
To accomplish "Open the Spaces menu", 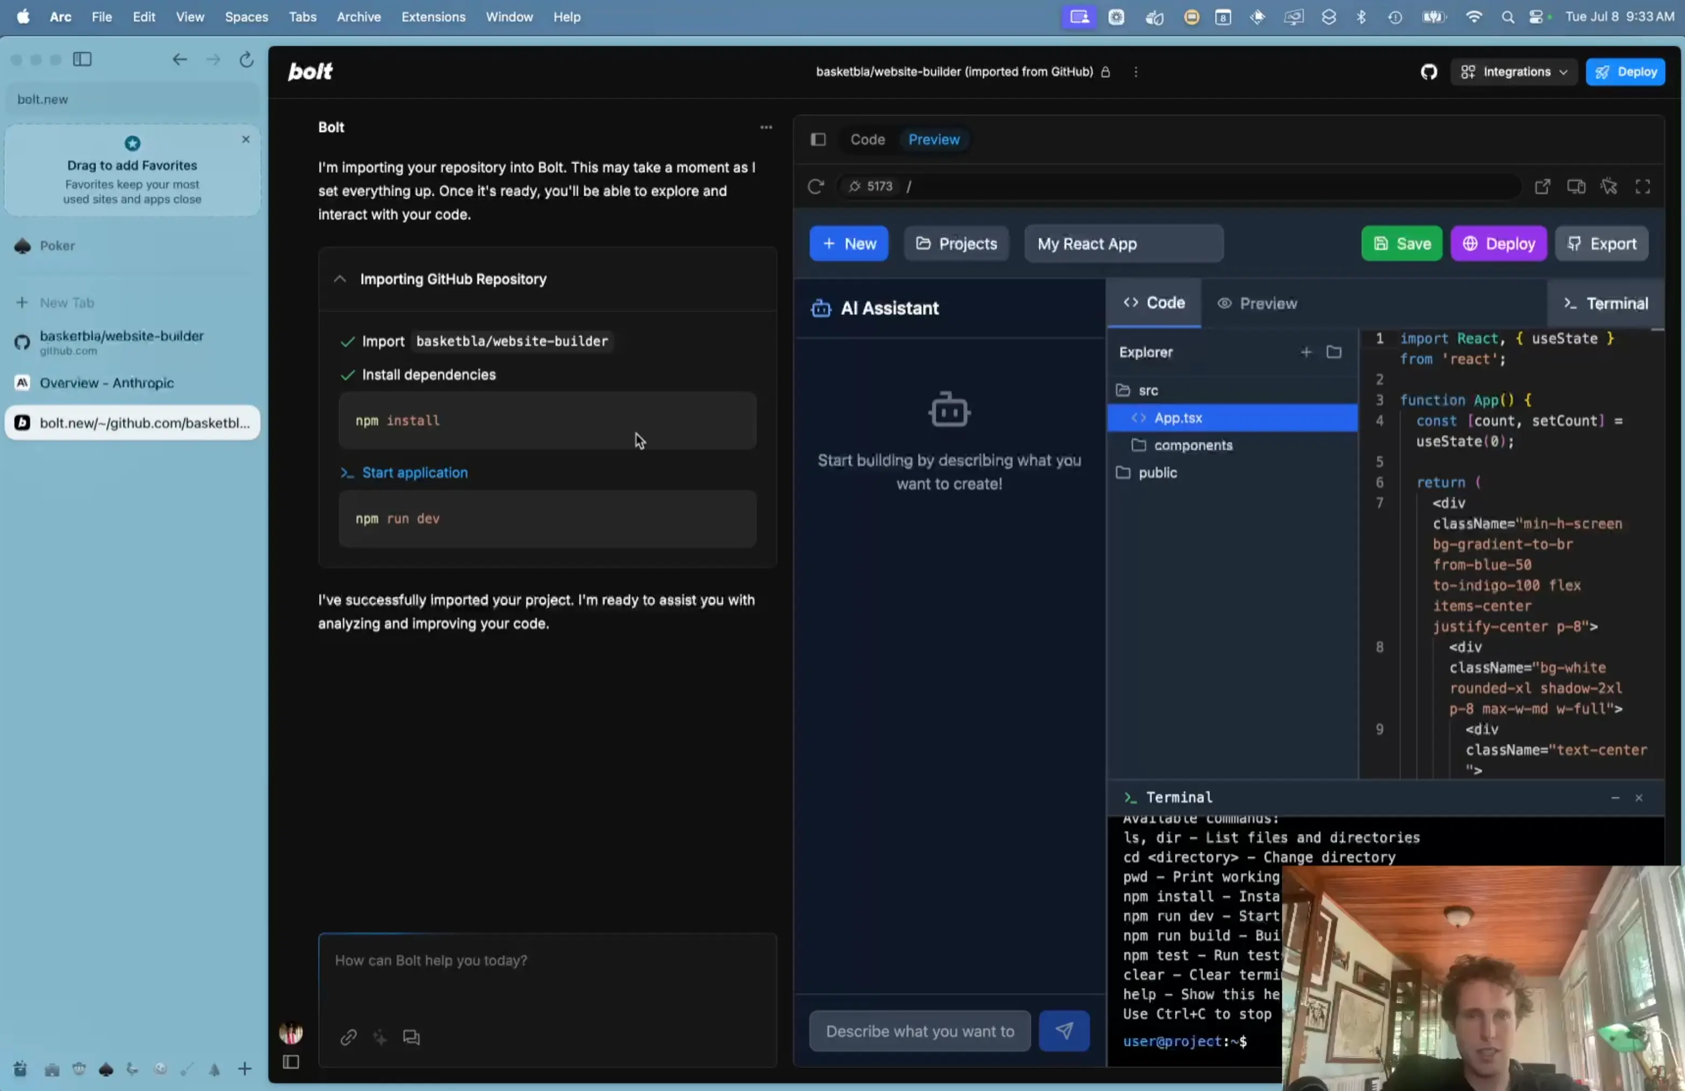I will 246,17.
